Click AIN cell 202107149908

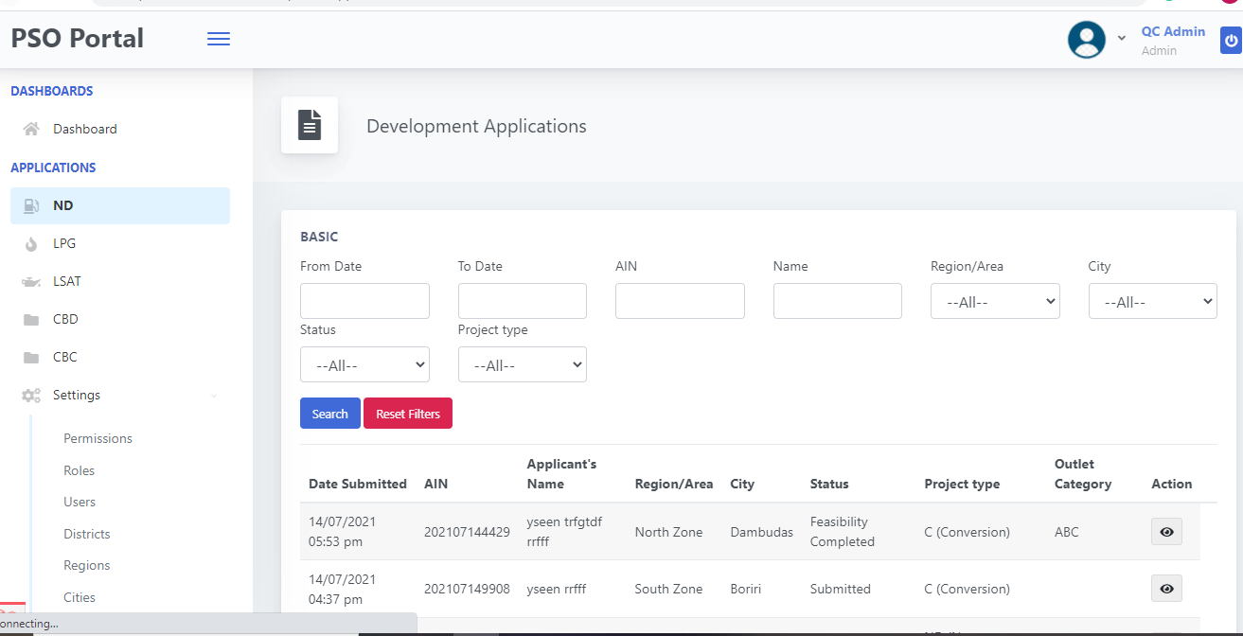tap(467, 589)
